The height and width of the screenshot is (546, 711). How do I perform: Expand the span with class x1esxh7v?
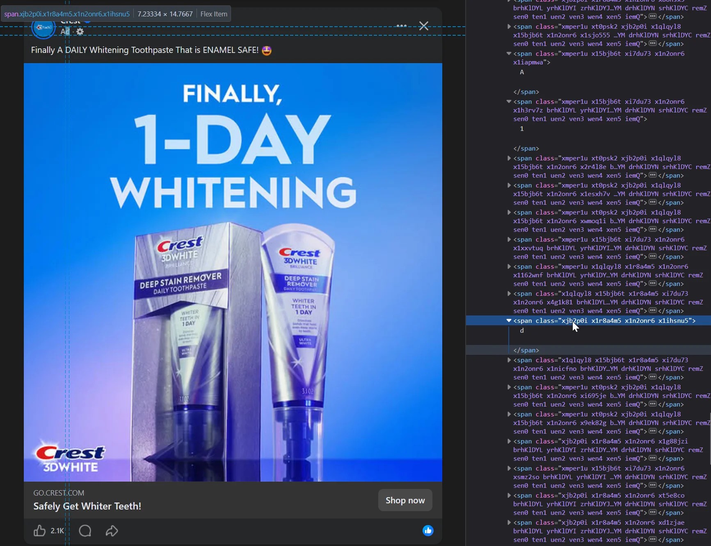(509, 185)
